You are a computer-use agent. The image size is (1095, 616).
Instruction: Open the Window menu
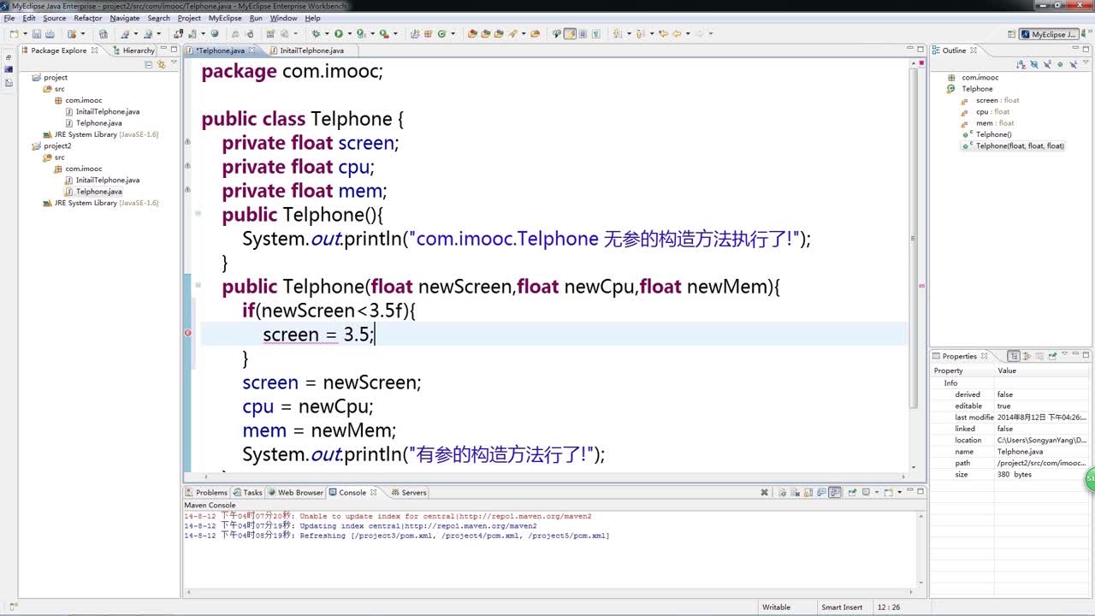click(283, 18)
